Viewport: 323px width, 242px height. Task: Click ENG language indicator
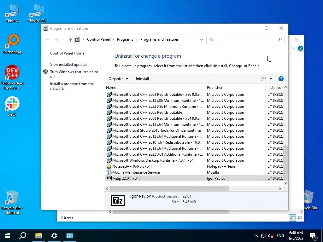pyautogui.click(x=280, y=236)
